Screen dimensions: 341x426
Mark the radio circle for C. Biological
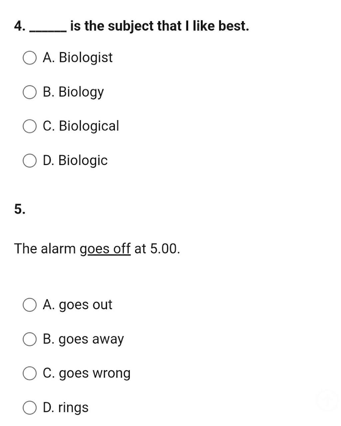(30, 126)
